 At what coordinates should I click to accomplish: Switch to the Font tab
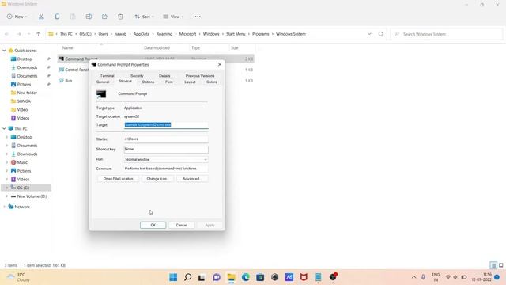pyautogui.click(x=168, y=82)
